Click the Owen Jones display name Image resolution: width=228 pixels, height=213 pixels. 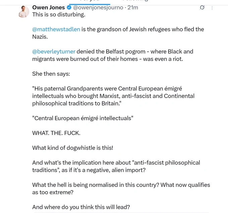(x=48, y=7)
